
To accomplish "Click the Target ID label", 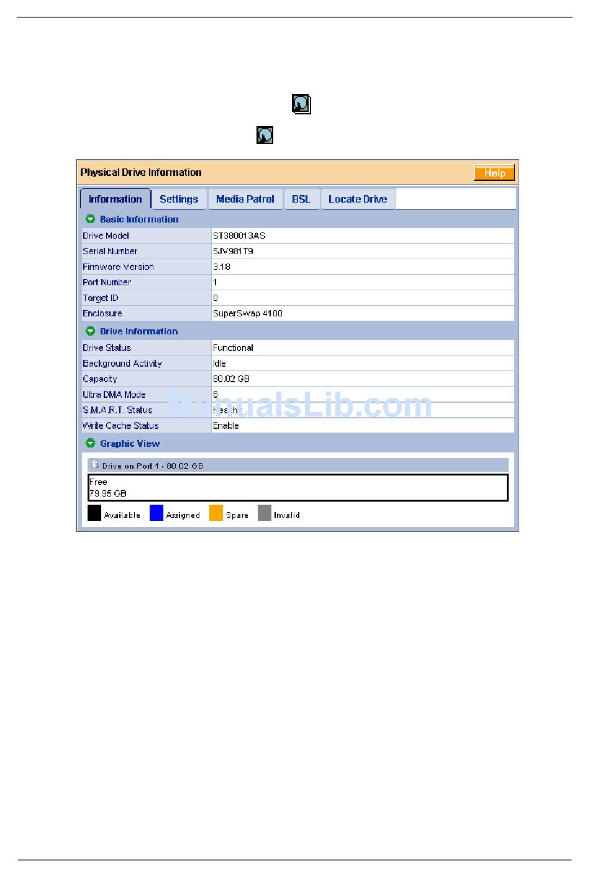I will 101,298.
